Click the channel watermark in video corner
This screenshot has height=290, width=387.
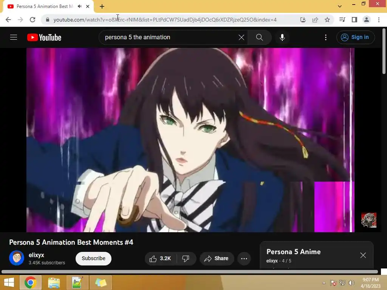[x=369, y=220]
